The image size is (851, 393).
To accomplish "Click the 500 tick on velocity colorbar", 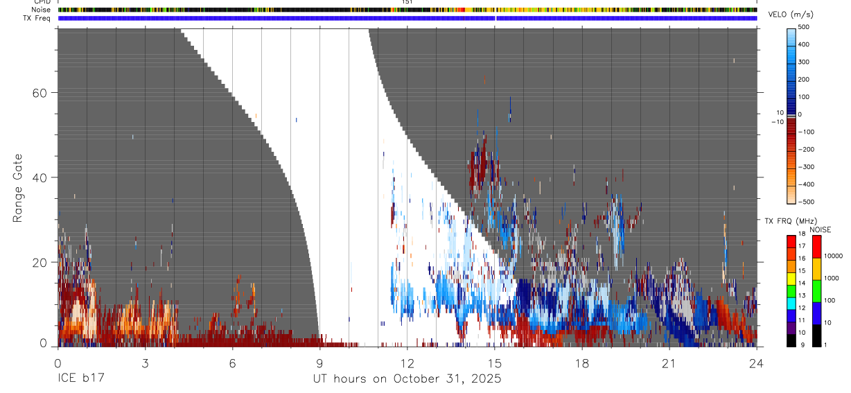I will click(x=805, y=27).
